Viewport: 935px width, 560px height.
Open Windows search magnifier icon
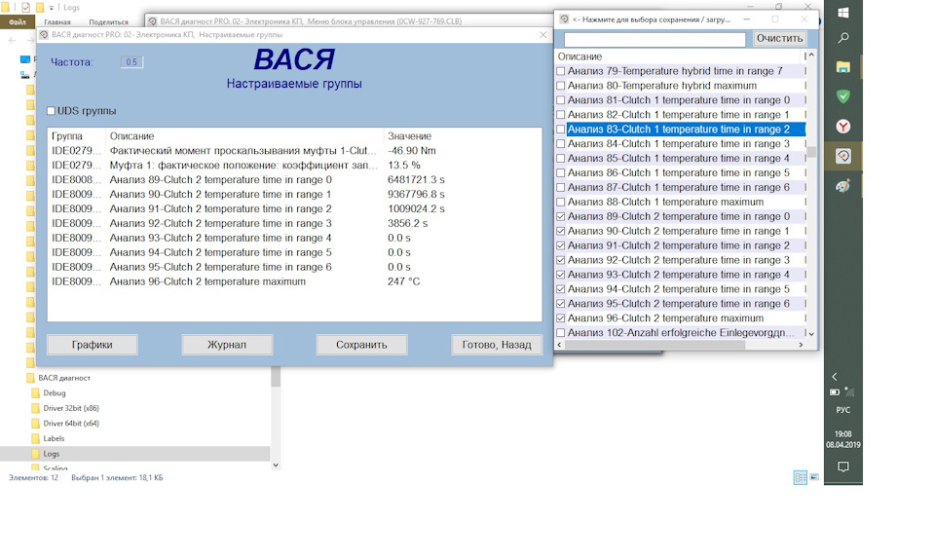[x=843, y=38]
